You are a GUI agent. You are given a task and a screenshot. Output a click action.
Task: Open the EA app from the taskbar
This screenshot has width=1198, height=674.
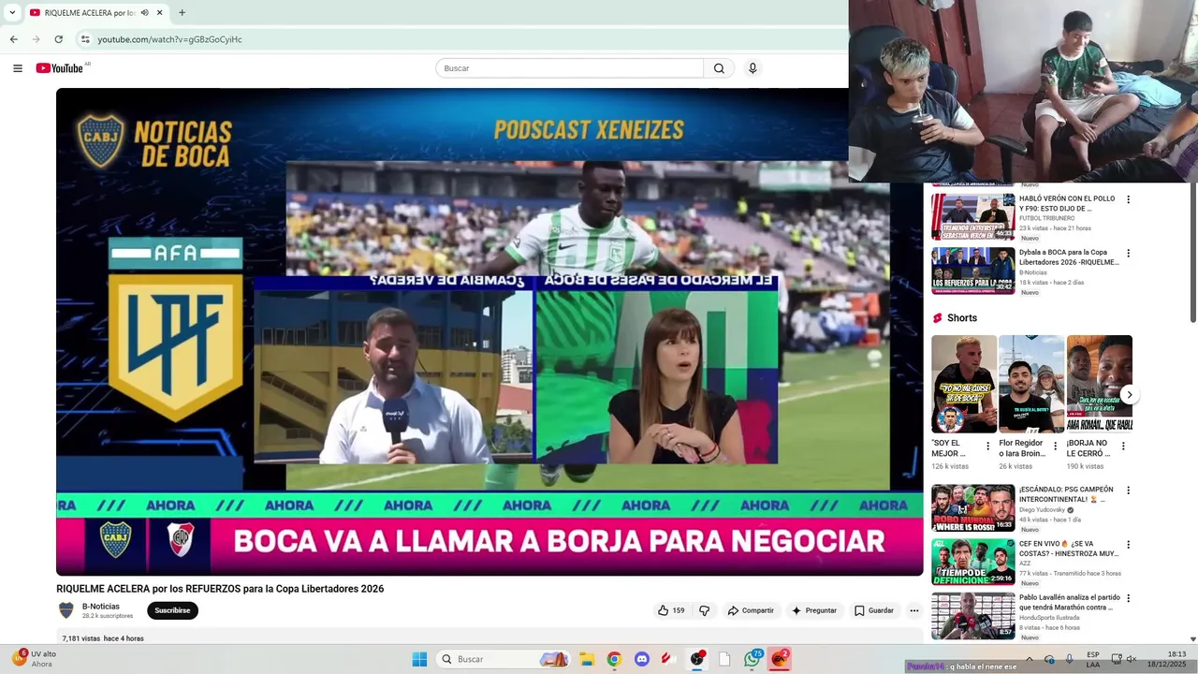pyautogui.click(x=780, y=659)
